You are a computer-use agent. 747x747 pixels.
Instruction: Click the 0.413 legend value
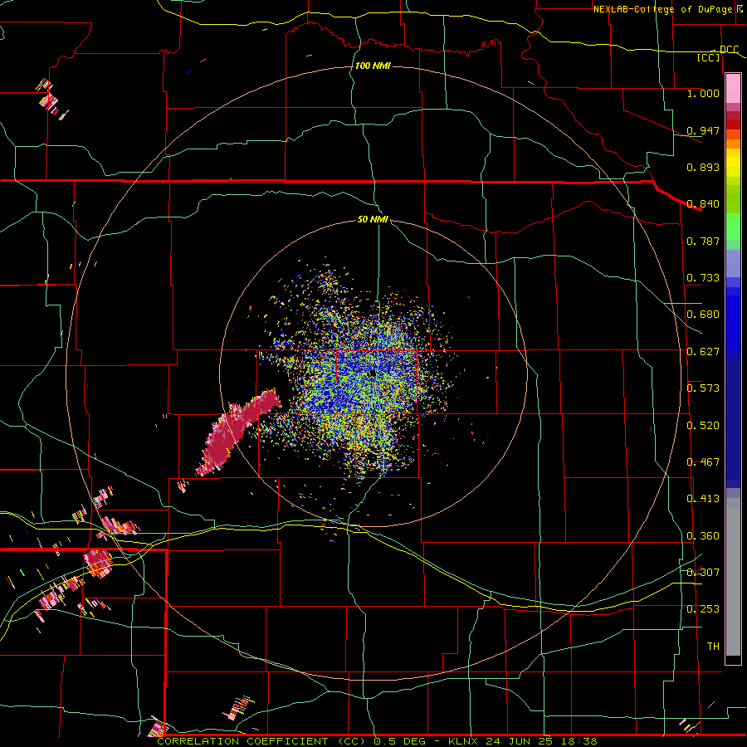[703, 499]
